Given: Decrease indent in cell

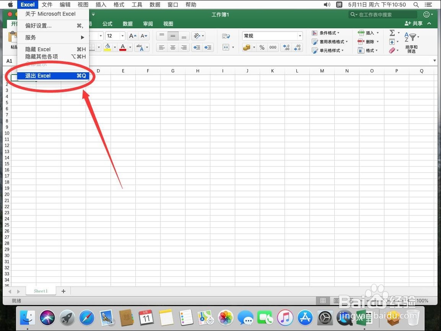Looking at the screenshot, I should point(197,47).
